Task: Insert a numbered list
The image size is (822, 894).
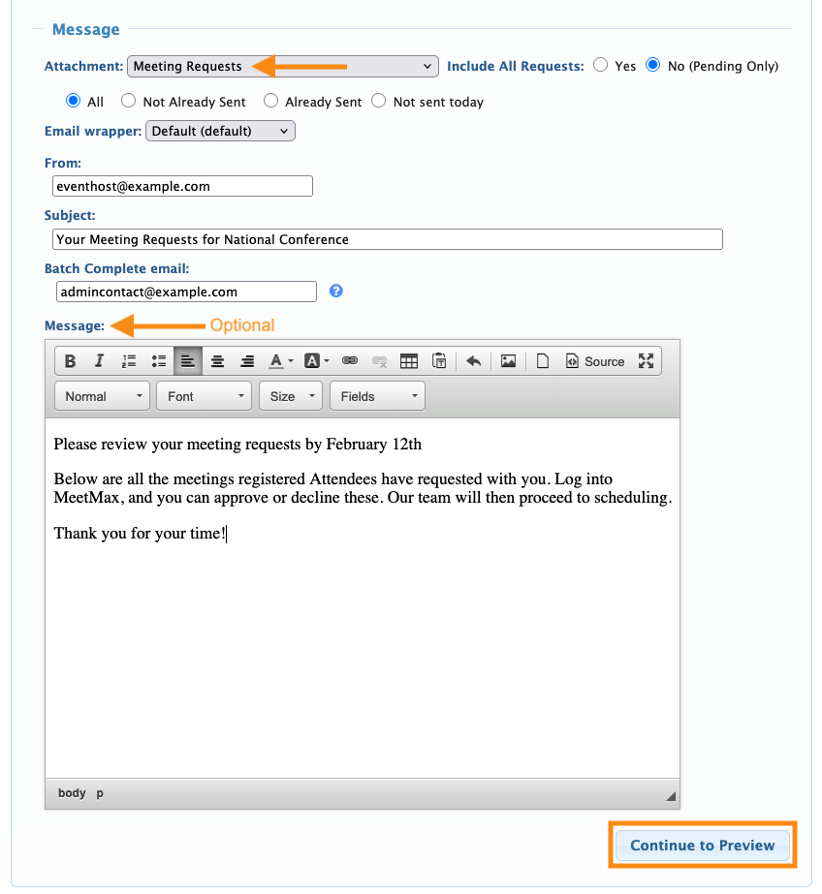Action: click(x=129, y=361)
